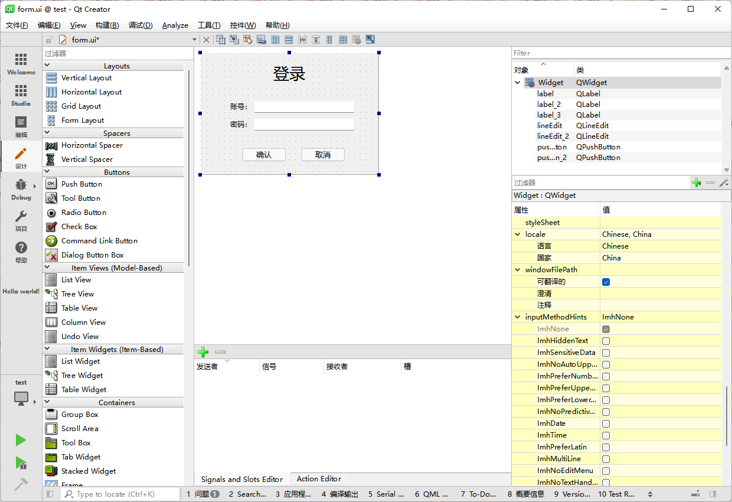The height and width of the screenshot is (502, 732).
Task: Apply Lay Out Horizontally from toolbar
Action: pyautogui.click(x=275, y=40)
